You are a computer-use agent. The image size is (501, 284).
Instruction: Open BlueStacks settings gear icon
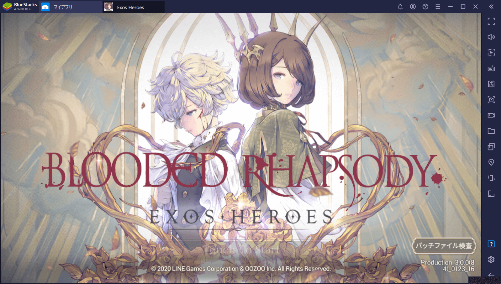[491, 260]
